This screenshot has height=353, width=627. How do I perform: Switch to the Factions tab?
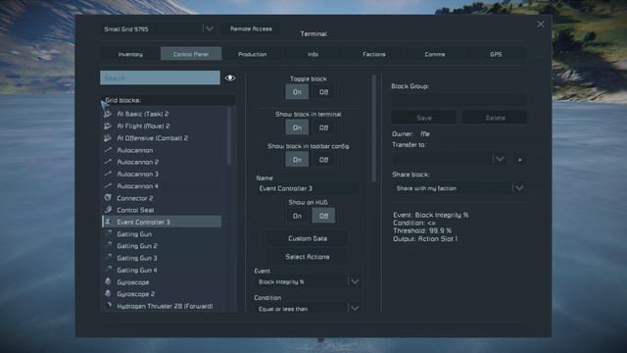click(x=374, y=54)
